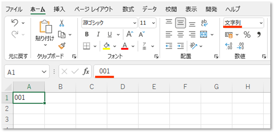Open the フォント dialog launcher
This screenshot has width=275, height=133.
(x=156, y=56)
